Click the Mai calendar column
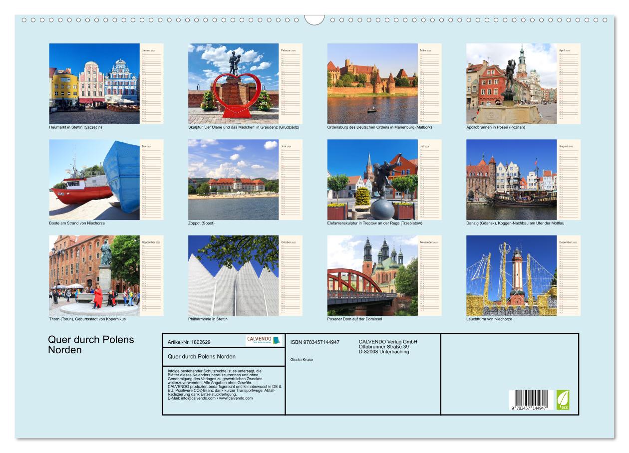The image size is (629, 453). pyautogui.click(x=152, y=180)
